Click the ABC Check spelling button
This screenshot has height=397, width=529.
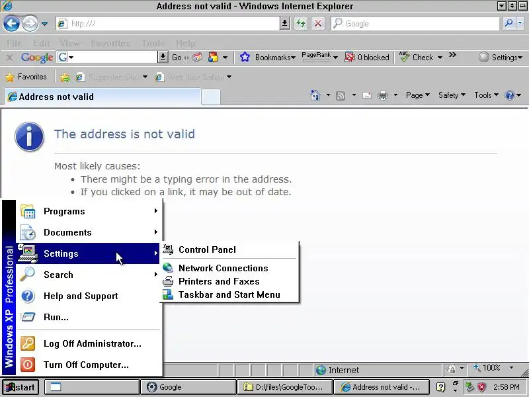click(417, 58)
